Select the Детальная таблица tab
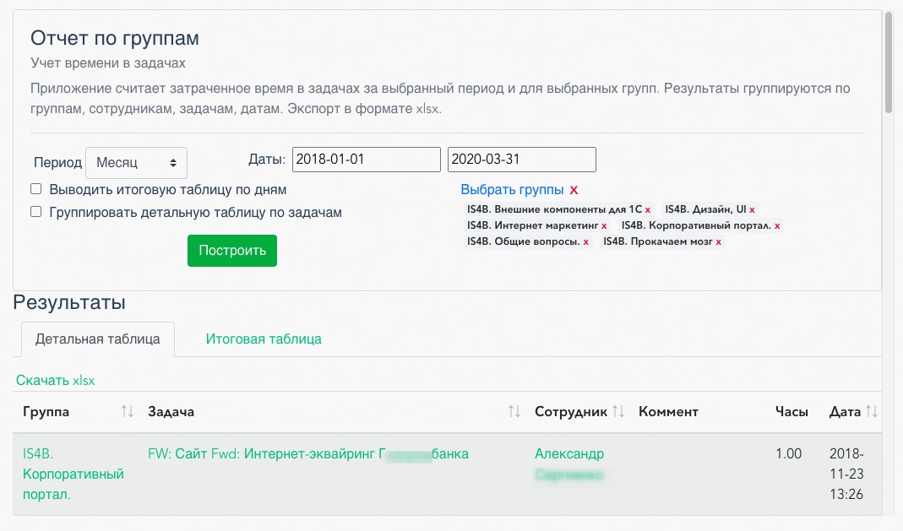The height and width of the screenshot is (531, 903). (x=98, y=339)
